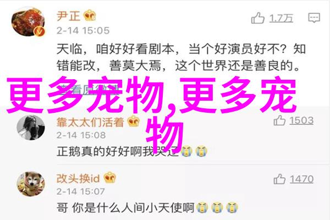This screenshot has height=220, width=330.
Task: Open 尹正's roast meat avatar
Action: click(x=28, y=22)
